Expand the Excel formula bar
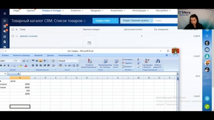 coord(178,74)
